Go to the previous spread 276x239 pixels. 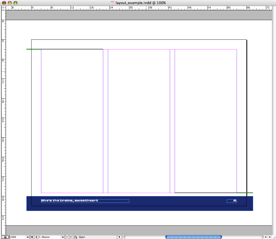36,237
